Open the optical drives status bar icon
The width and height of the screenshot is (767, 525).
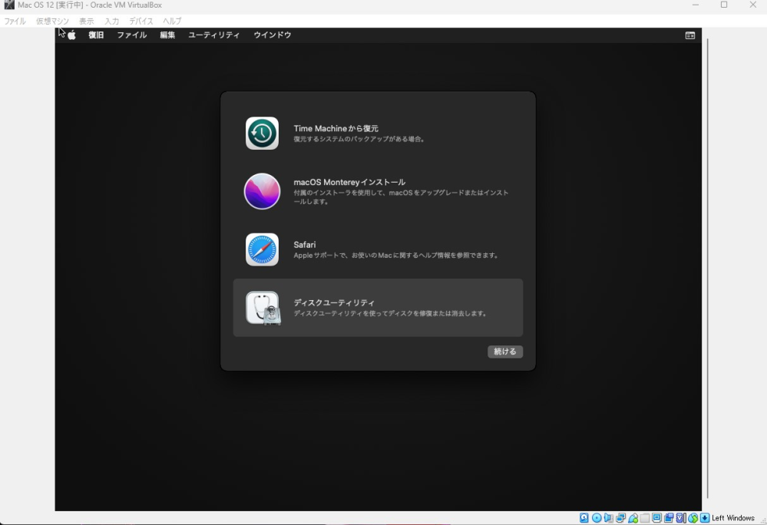pos(596,518)
